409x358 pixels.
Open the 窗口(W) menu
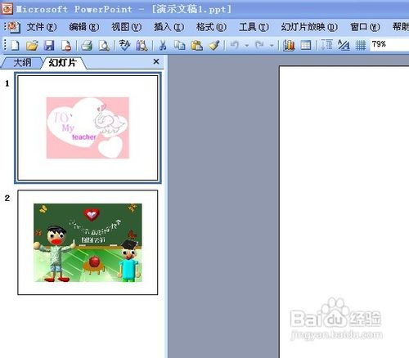(365, 27)
